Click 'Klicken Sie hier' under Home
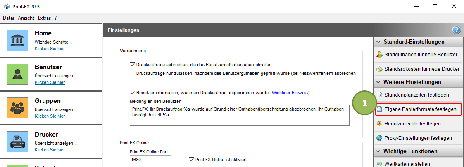This screenshot has height=167, width=464. (50, 49)
